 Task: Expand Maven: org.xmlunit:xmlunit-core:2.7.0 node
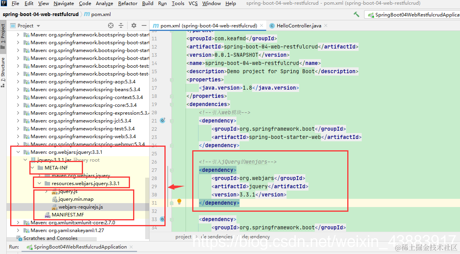point(18,223)
